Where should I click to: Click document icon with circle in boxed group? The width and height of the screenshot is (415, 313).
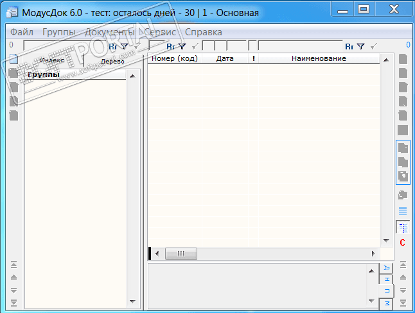click(x=403, y=176)
